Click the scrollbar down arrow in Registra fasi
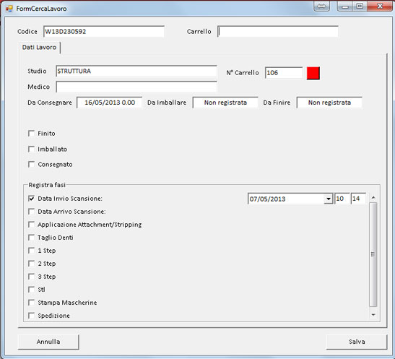Viewport: 395px width, 359px height. click(x=373, y=314)
